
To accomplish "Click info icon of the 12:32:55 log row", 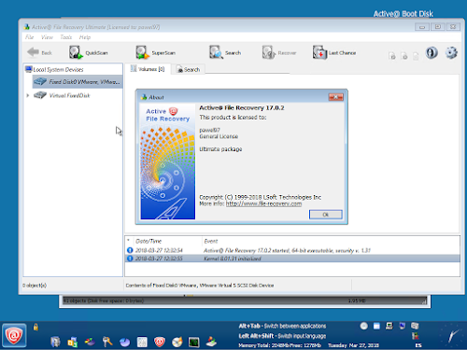I will tap(130, 259).
